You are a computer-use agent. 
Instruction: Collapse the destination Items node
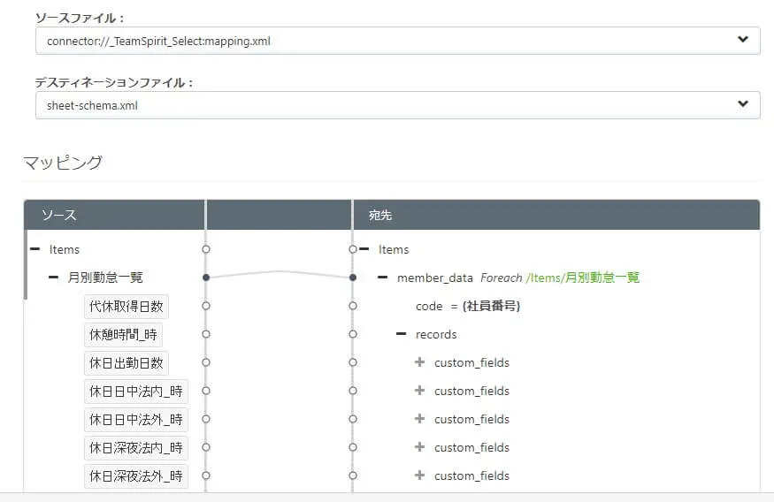pos(364,249)
